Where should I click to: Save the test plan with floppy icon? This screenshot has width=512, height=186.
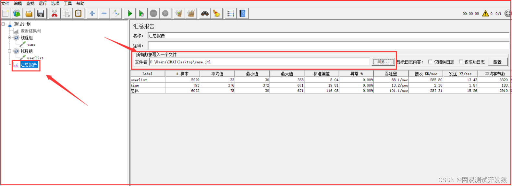41,14
